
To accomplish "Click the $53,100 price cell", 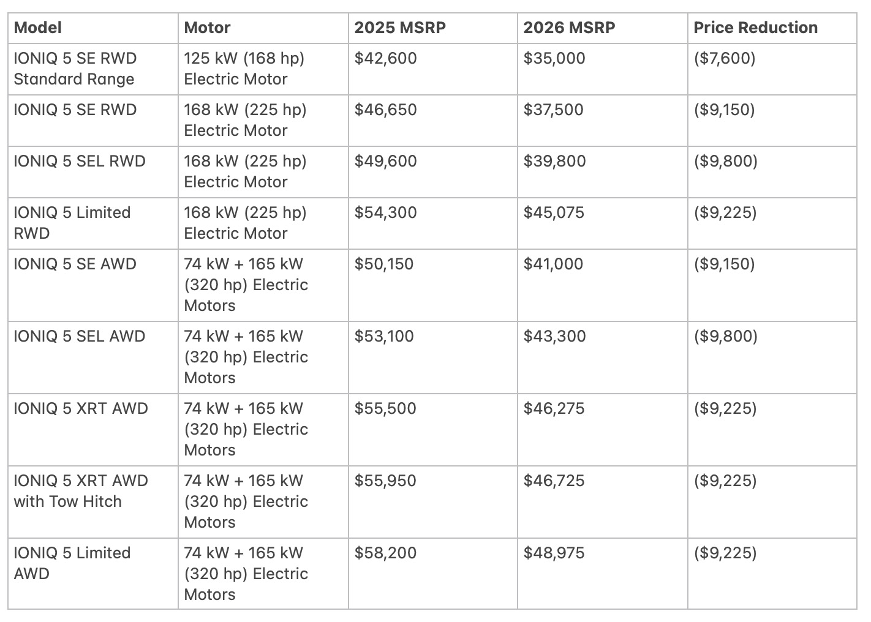I will coord(384,337).
